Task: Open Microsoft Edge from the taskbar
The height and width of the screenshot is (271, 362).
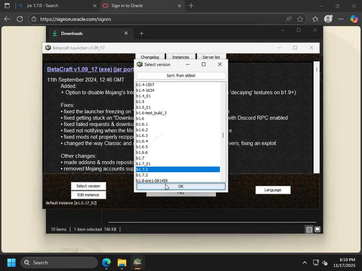Action: click(106, 263)
